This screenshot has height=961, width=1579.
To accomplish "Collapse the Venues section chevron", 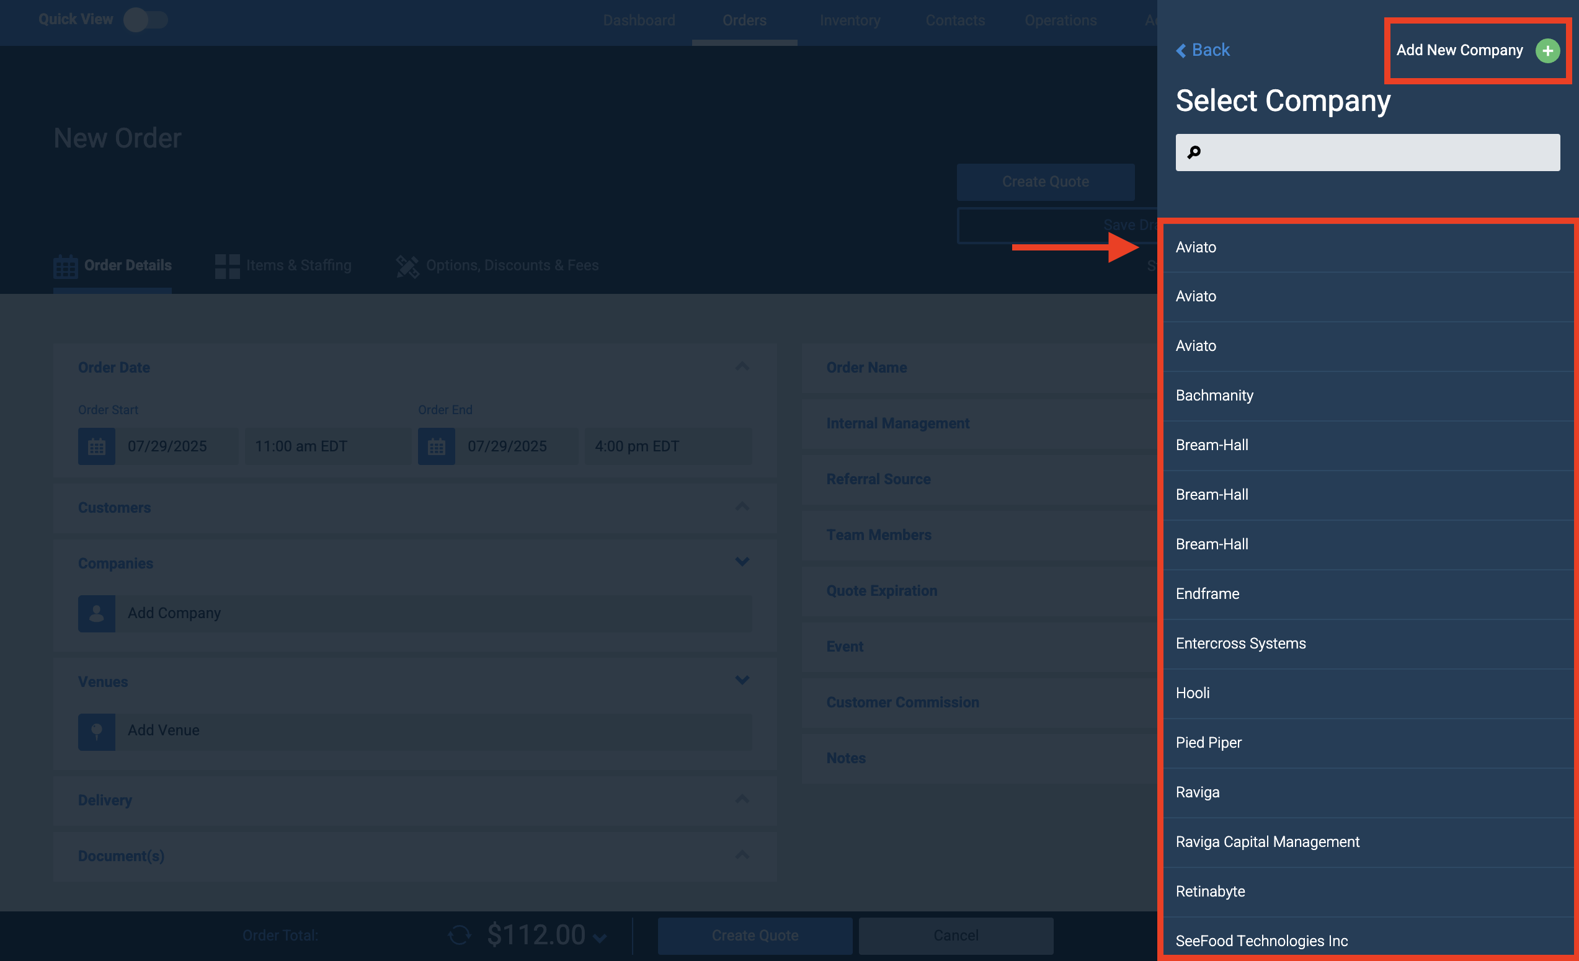I will coord(742,680).
